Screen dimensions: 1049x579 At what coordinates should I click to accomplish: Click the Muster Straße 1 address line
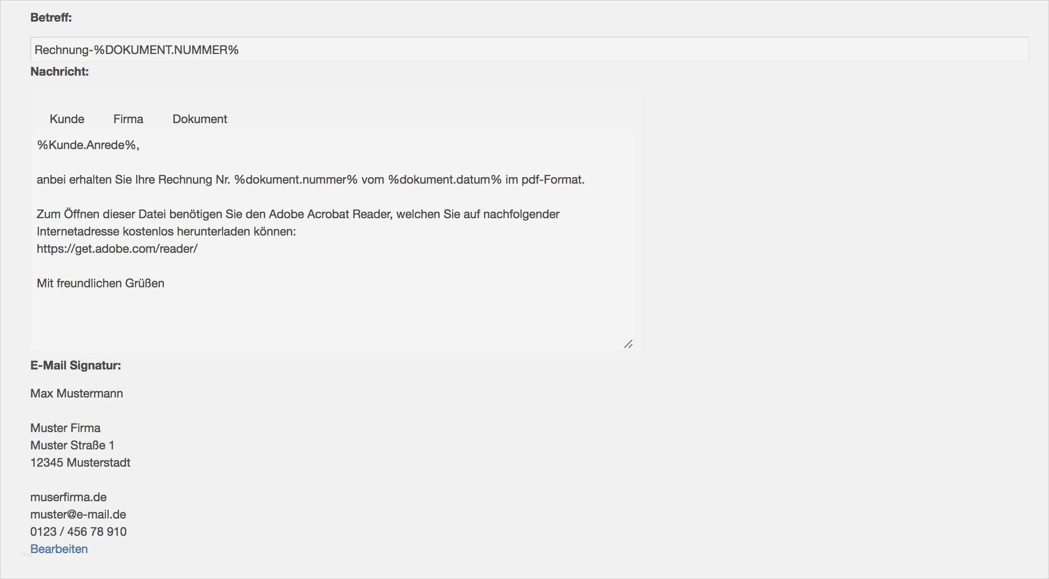point(72,445)
